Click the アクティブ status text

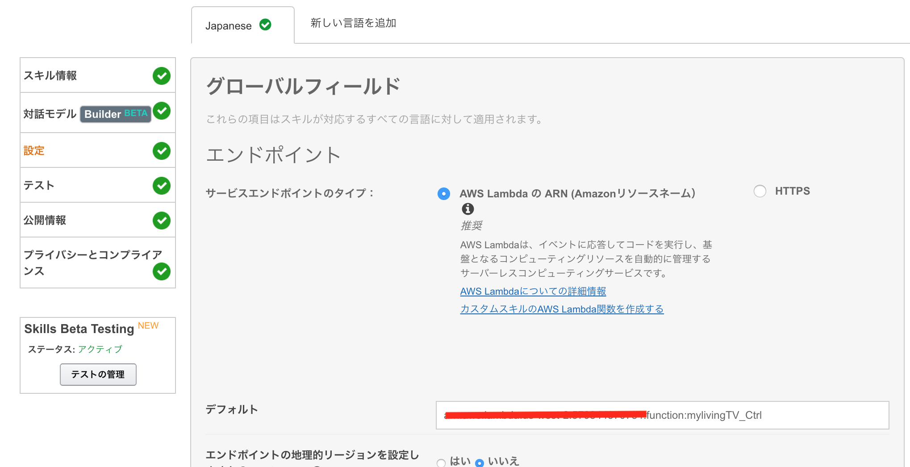[x=100, y=349]
